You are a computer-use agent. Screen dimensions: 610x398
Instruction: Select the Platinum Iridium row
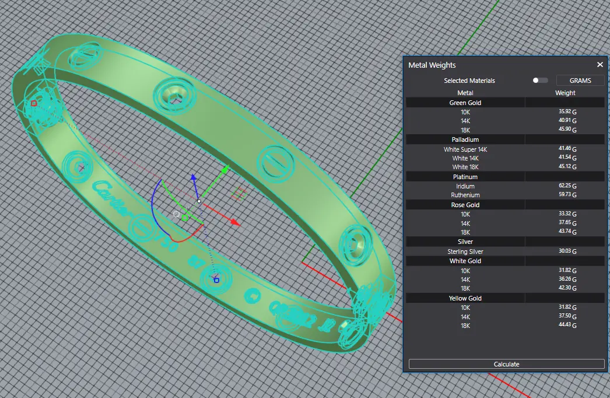pos(465,186)
